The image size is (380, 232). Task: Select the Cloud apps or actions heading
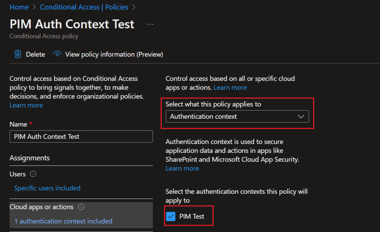click(42, 207)
